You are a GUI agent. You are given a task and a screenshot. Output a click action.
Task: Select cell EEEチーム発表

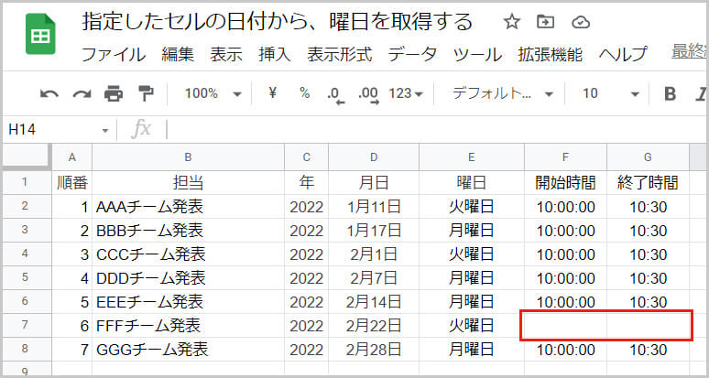pyautogui.click(x=188, y=302)
